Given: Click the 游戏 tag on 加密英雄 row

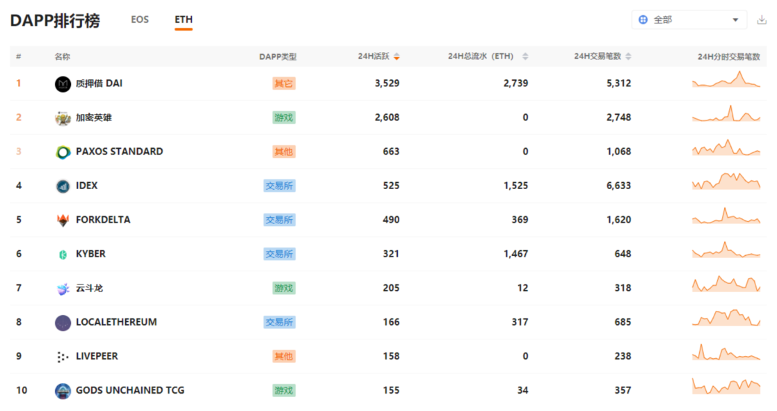Looking at the screenshot, I should [x=284, y=118].
